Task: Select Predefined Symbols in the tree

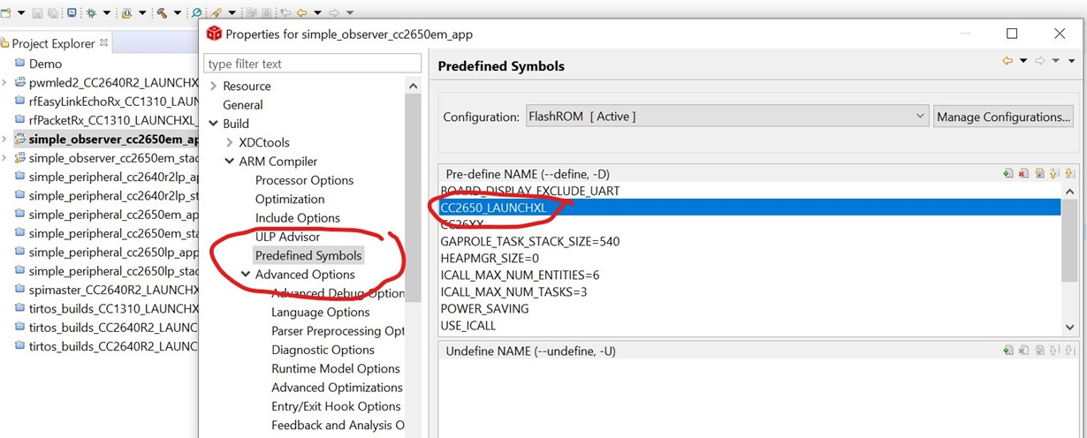Action: click(308, 256)
